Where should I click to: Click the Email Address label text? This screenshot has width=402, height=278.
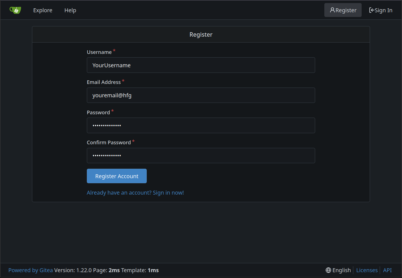coord(104,82)
